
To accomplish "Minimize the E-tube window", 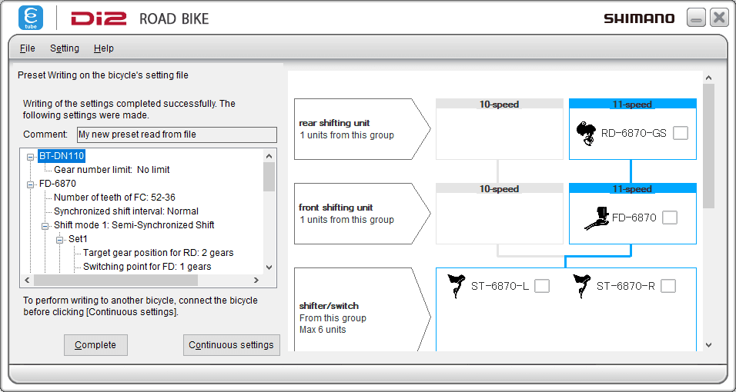I will 696,18.
